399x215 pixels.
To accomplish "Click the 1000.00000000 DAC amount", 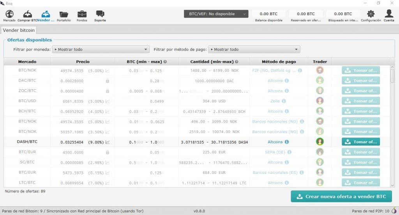I will (x=214, y=81).
